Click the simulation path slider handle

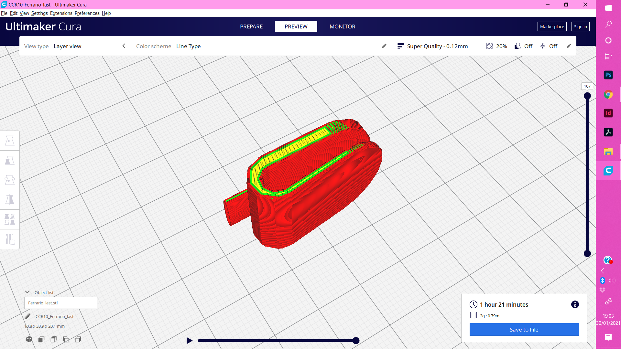pos(356,340)
